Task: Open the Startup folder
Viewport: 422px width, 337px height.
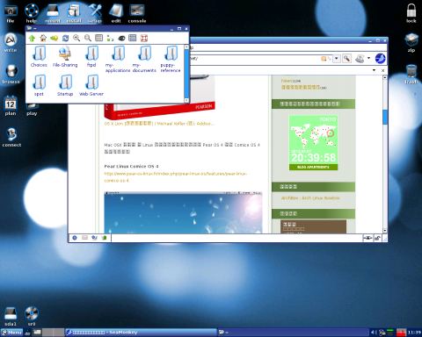Action: coord(65,85)
